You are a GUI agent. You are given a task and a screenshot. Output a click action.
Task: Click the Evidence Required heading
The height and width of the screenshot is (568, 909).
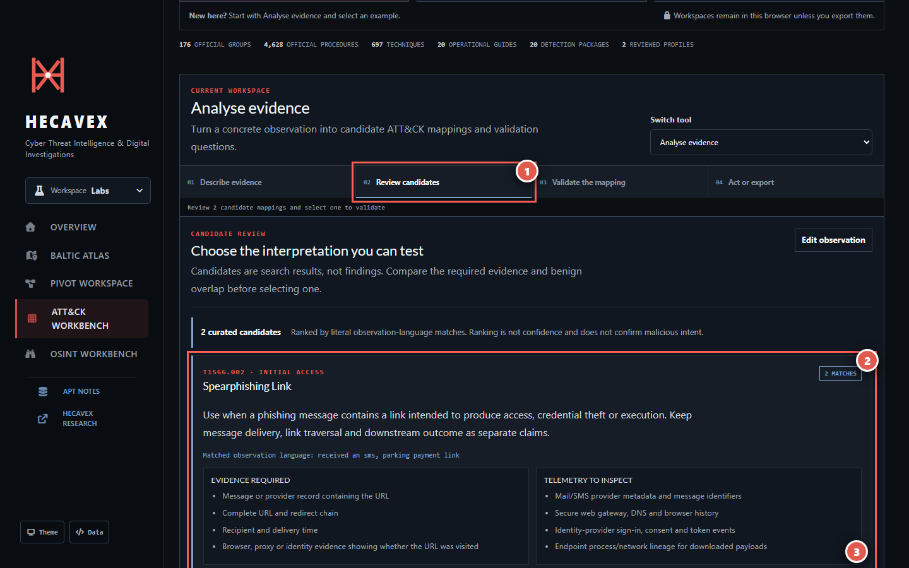click(x=251, y=480)
